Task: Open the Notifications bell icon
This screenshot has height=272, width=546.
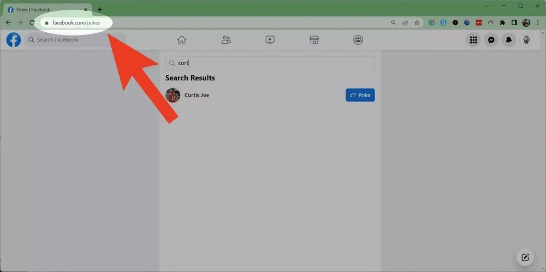Action: 509,40
